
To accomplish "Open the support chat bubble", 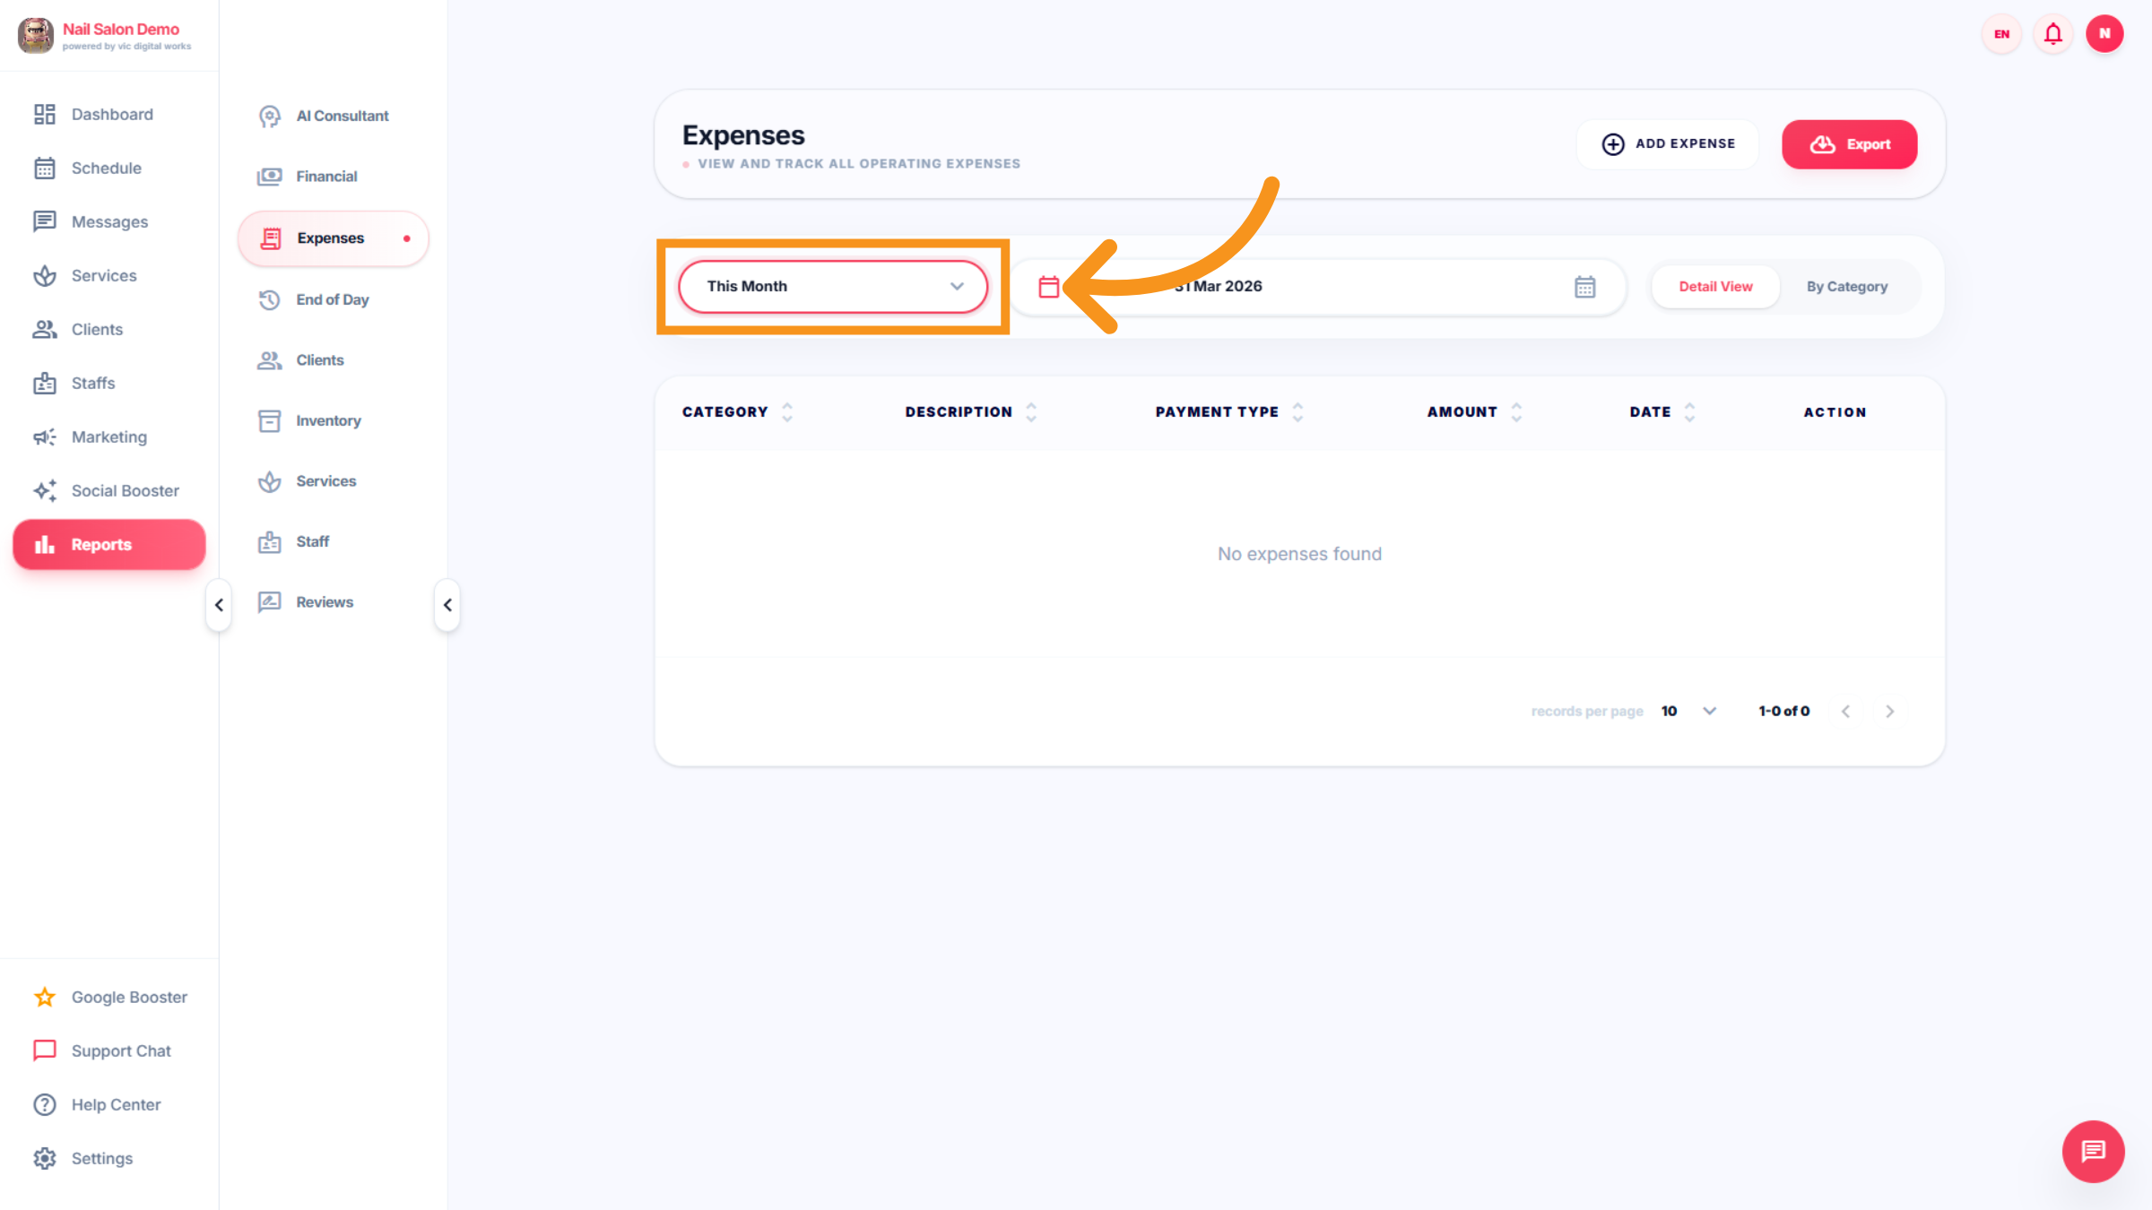I will tap(2093, 1152).
